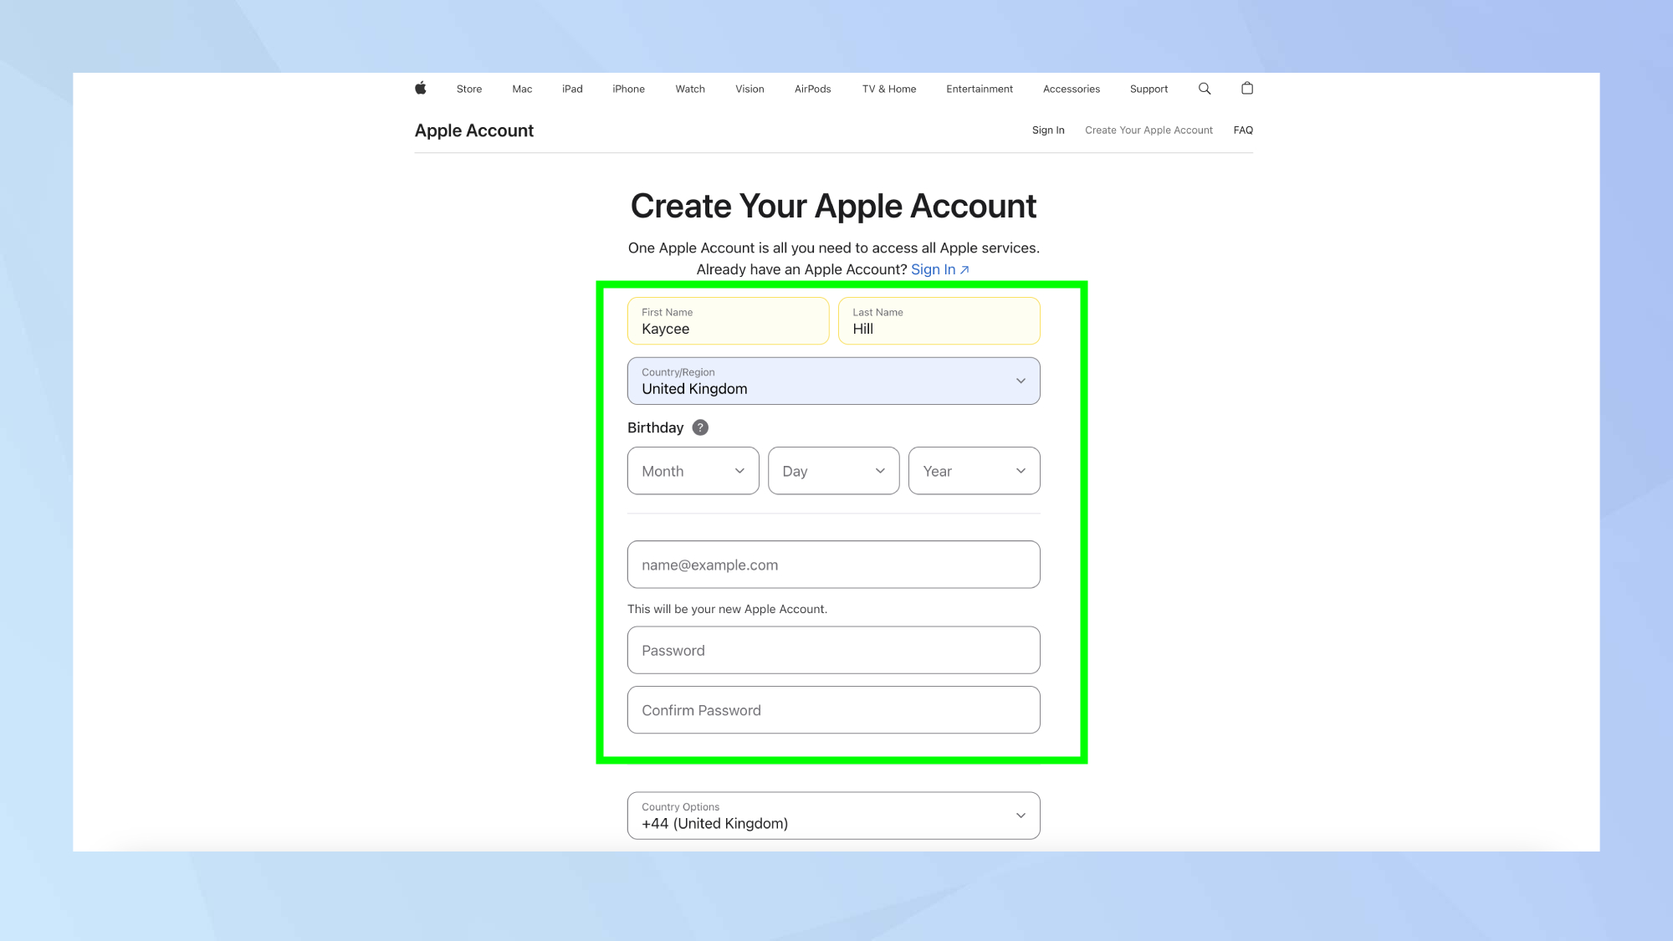Expand the Country/Region dropdown

pyautogui.click(x=833, y=381)
